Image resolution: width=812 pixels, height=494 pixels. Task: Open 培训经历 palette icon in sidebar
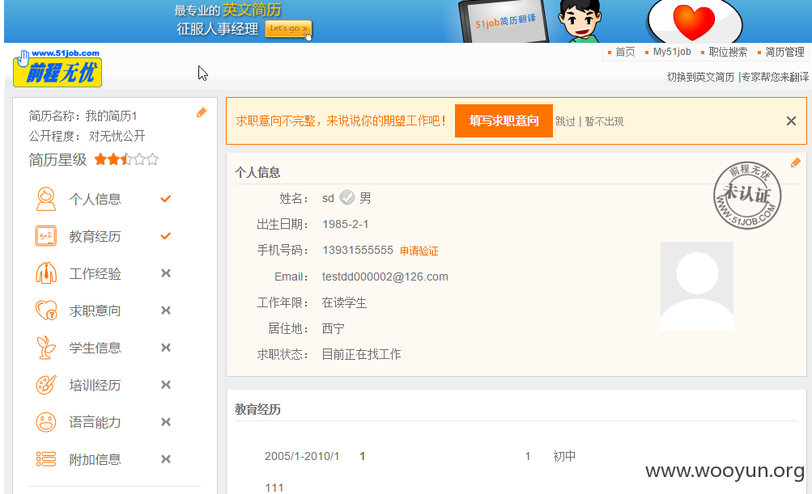(46, 385)
